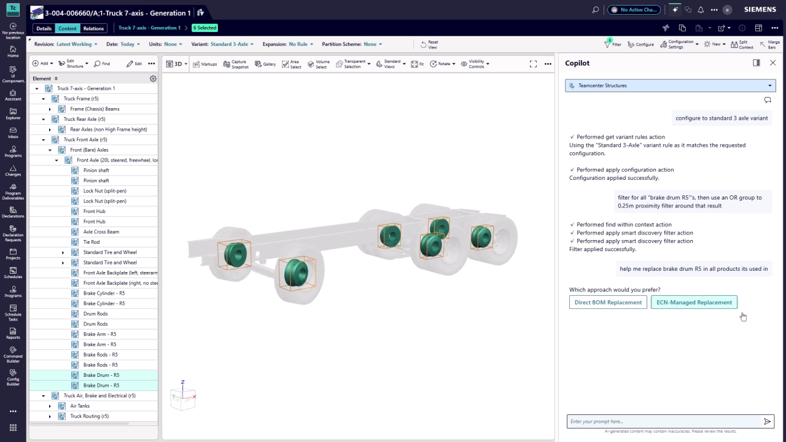786x442 pixels.
Task: Choose ECN-Managed Replacement
Action: coord(694,302)
